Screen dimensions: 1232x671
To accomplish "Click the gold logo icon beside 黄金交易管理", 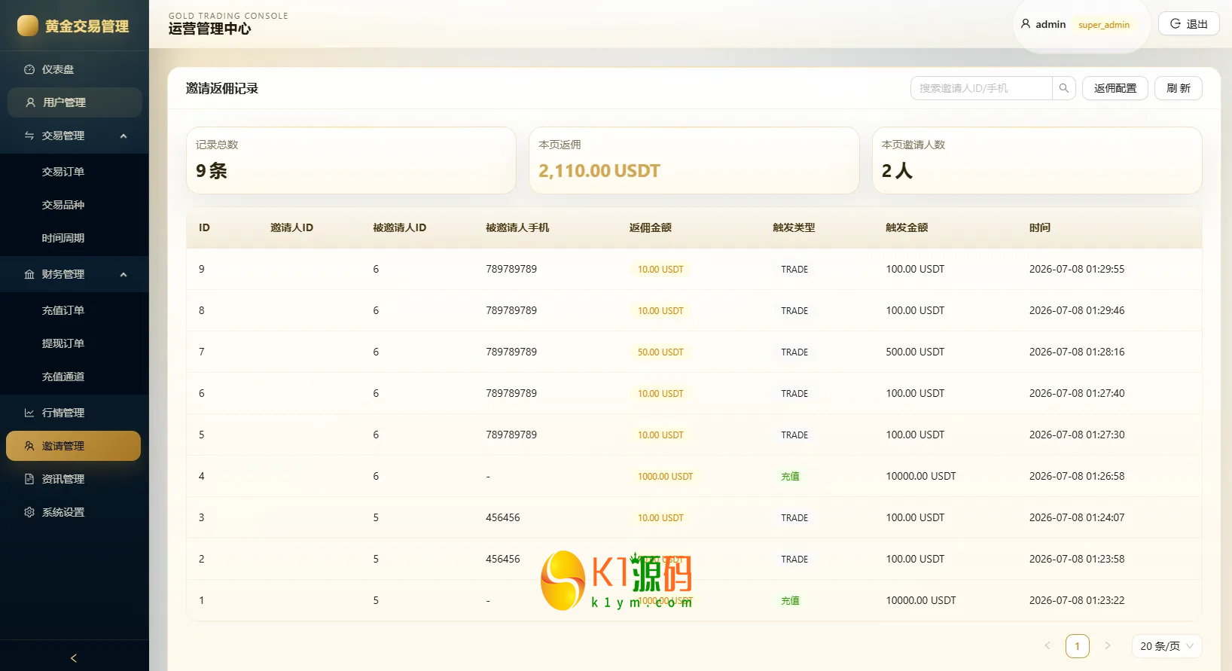I will pyautogui.click(x=28, y=26).
